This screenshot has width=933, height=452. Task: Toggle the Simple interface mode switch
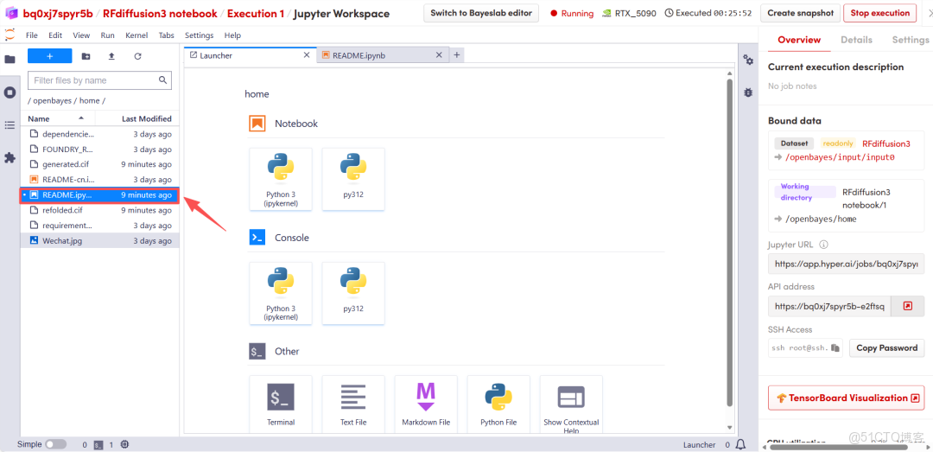56,444
